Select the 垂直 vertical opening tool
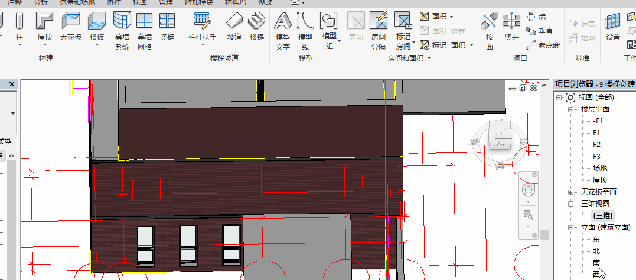Screen dimensions: 636x280 tap(540, 31)
